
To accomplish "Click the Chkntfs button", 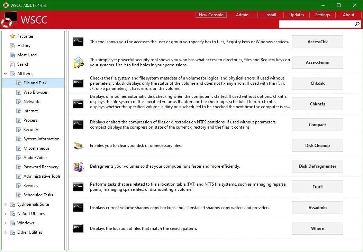I will (317, 104).
